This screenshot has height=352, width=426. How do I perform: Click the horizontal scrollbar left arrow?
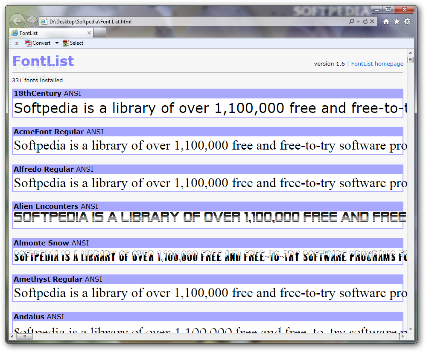pos(12,337)
